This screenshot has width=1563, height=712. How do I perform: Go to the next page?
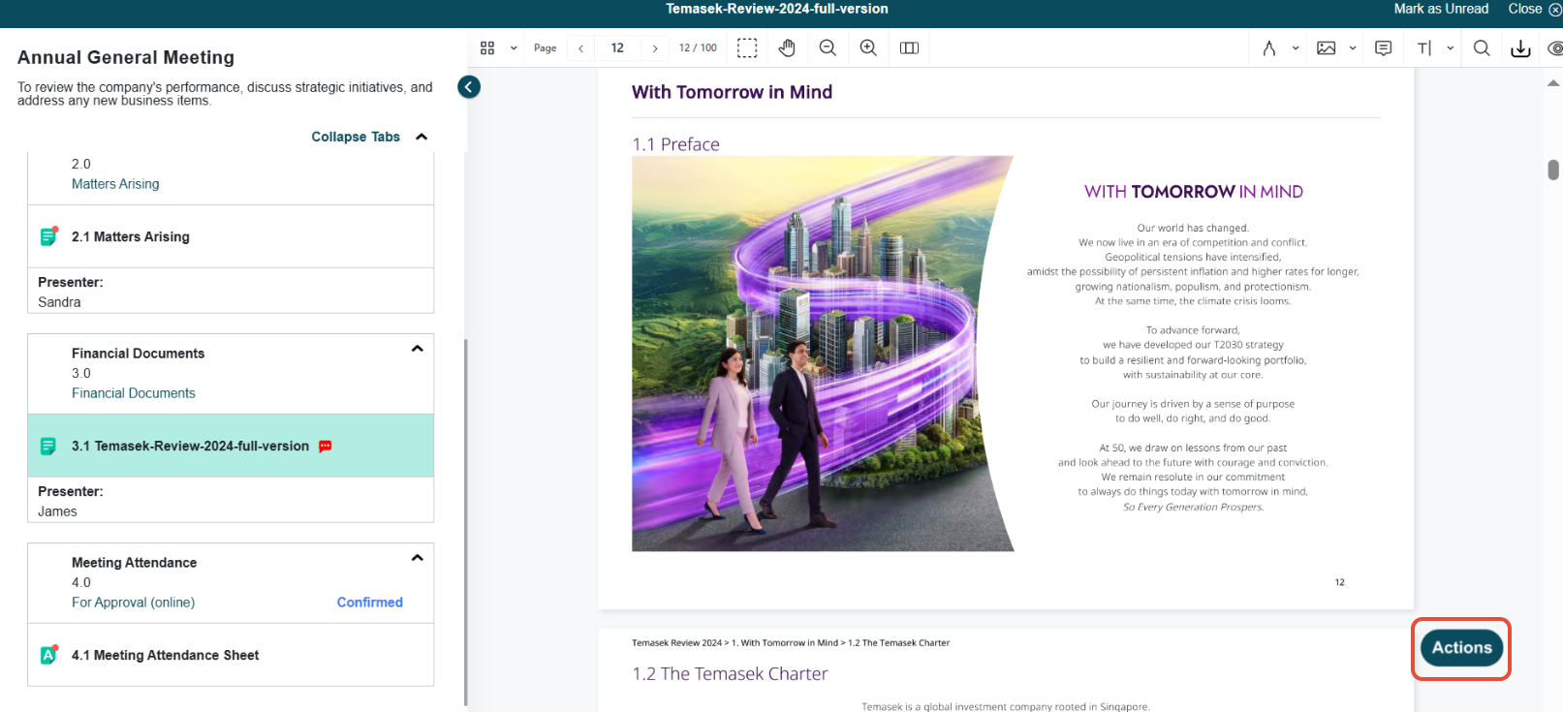pos(655,47)
